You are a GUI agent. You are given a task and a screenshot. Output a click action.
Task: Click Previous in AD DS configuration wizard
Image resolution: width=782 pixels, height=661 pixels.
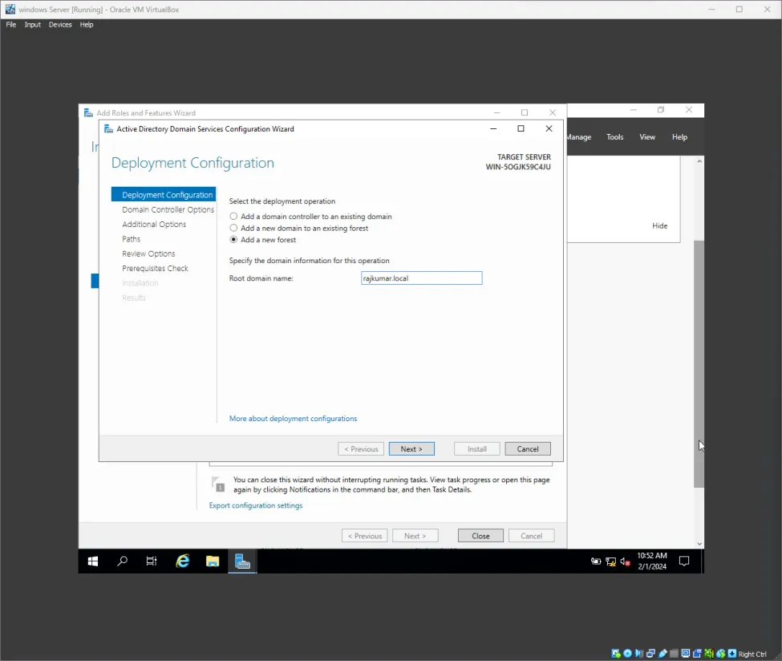click(361, 448)
